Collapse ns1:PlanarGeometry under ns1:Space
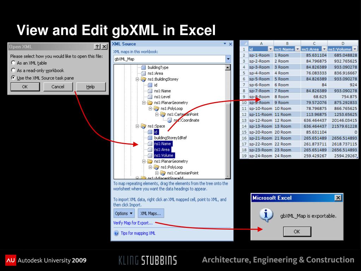361x271 pixels. pyautogui.click(x=144, y=161)
